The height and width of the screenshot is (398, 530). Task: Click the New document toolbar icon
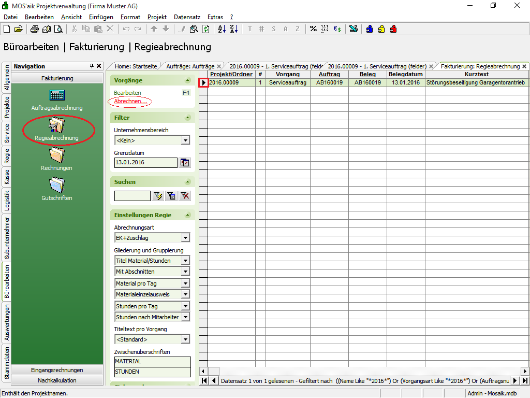(7, 29)
